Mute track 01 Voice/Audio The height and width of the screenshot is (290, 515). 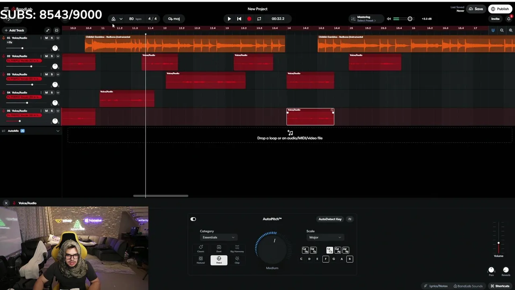tap(46, 38)
